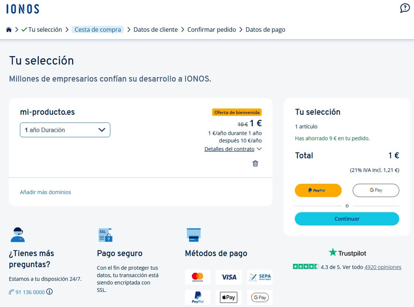The width and height of the screenshot is (414, 307).
Task: Open the '1 año Duración' dropdown
Action: pos(65,130)
